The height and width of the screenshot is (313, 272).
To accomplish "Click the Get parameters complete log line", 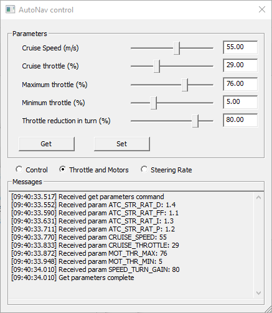I will (x=73, y=278).
